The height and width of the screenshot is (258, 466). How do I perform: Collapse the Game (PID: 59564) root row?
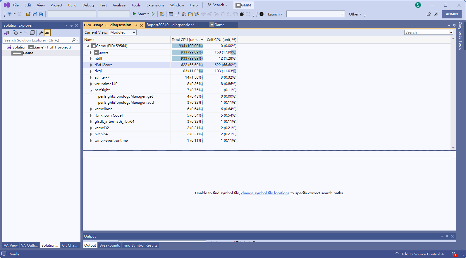87,46
